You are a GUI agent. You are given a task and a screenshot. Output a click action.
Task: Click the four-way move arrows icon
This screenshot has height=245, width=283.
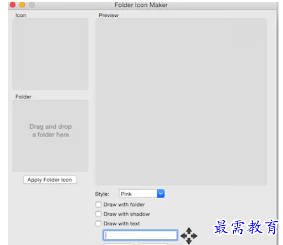(189, 235)
